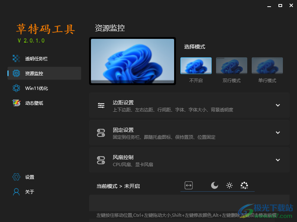
Task: Click the 单行模式 label text
Action: pos(267,81)
